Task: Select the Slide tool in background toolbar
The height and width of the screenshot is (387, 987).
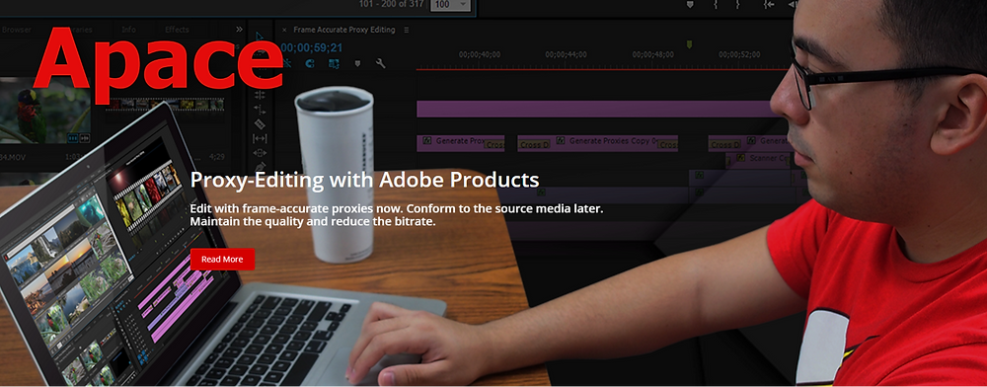Action: [260, 152]
